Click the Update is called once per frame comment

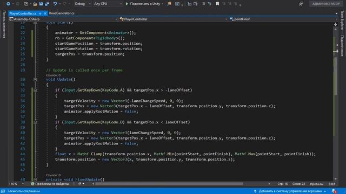(84, 70)
